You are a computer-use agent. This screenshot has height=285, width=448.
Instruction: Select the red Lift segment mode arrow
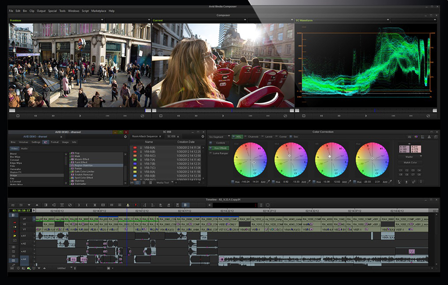(x=14, y=222)
